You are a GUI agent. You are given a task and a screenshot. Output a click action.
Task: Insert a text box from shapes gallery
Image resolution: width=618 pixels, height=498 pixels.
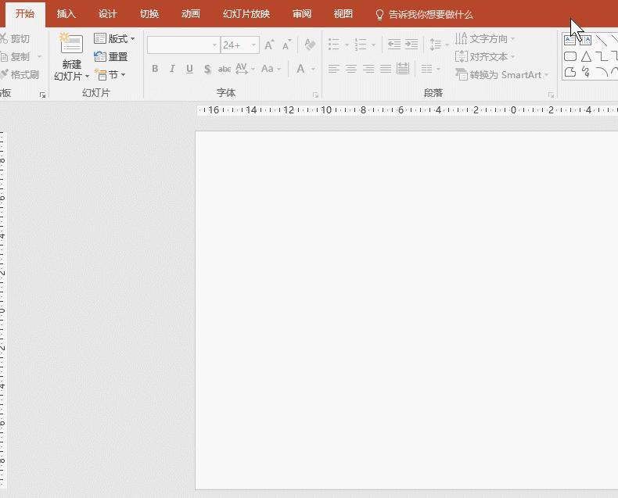click(570, 40)
